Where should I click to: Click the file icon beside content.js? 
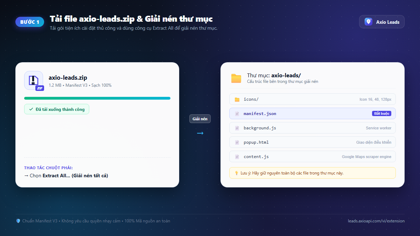pyautogui.click(x=237, y=157)
